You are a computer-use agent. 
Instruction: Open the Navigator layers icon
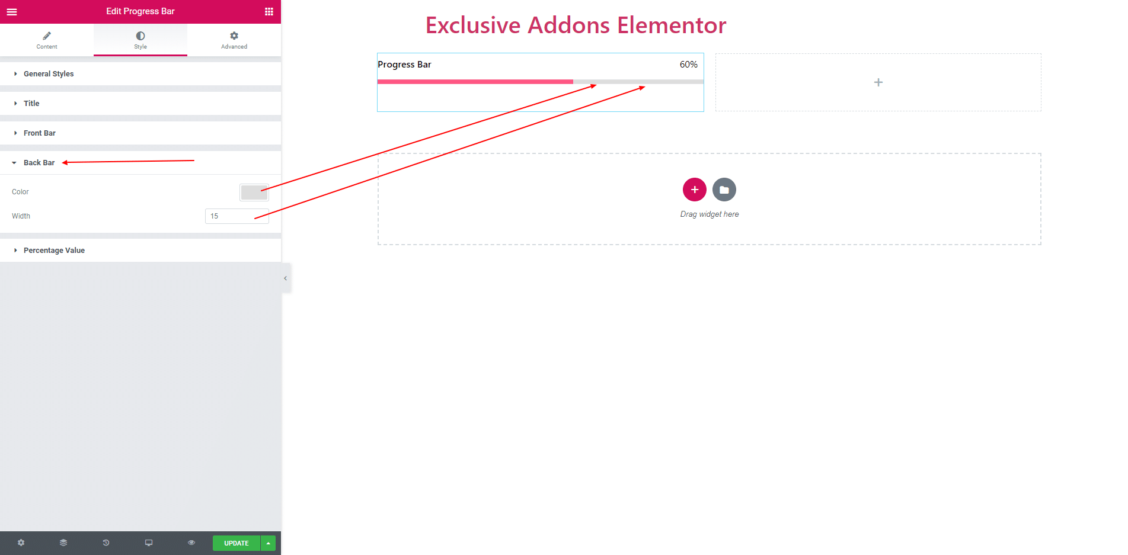[x=63, y=543]
